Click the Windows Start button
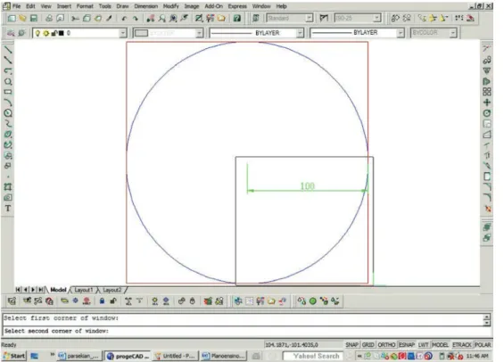Image resolution: width=504 pixels, height=362 pixels. tap(14, 356)
